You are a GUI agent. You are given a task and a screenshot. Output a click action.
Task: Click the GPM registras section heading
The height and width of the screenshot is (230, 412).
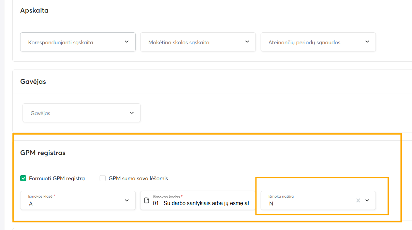tap(43, 153)
